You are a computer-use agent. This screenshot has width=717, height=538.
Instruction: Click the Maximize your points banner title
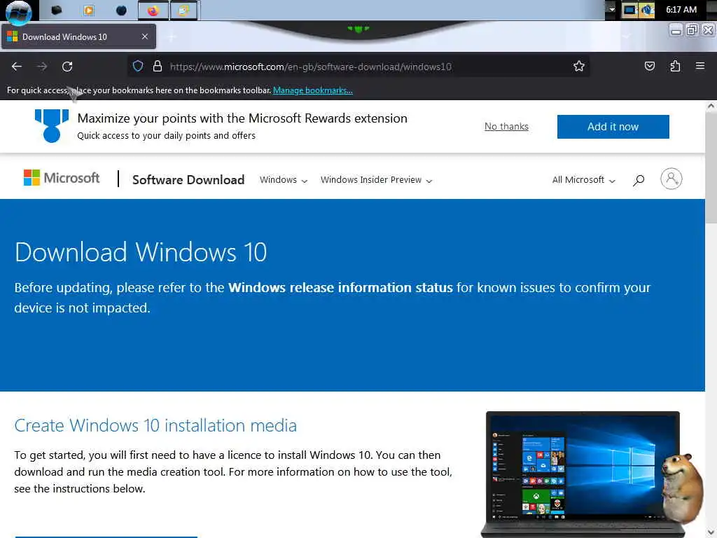tap(242, 118)
